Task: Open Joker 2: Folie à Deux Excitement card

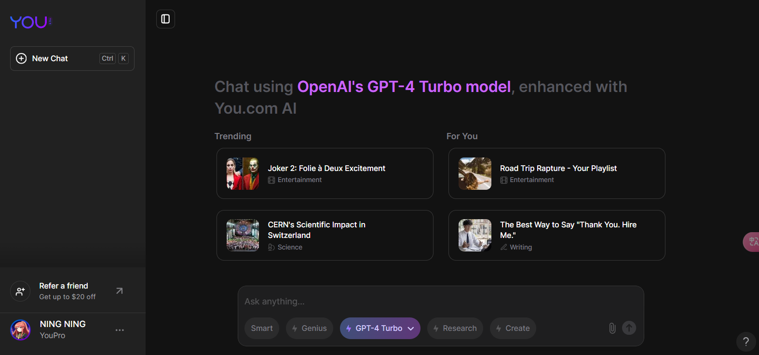Action: 325,173
